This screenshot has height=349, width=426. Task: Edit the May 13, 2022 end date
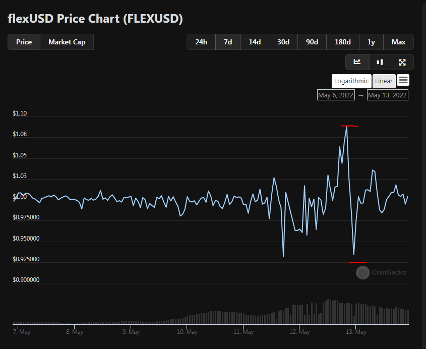point(387,95)
